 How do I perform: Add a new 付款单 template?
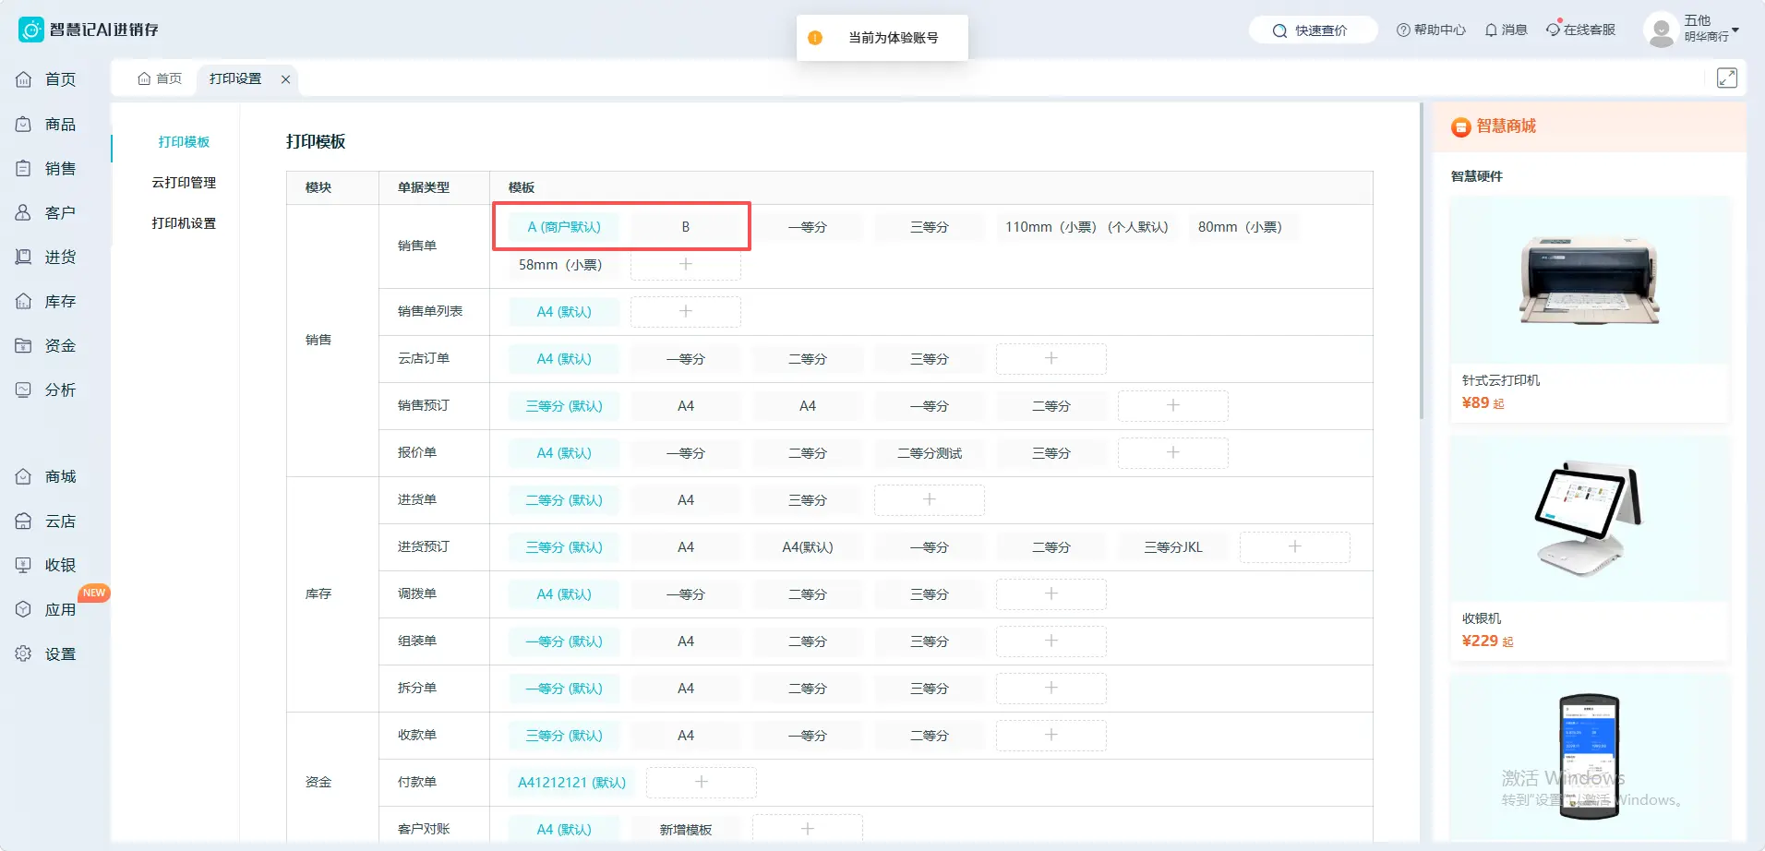point(702,783)
